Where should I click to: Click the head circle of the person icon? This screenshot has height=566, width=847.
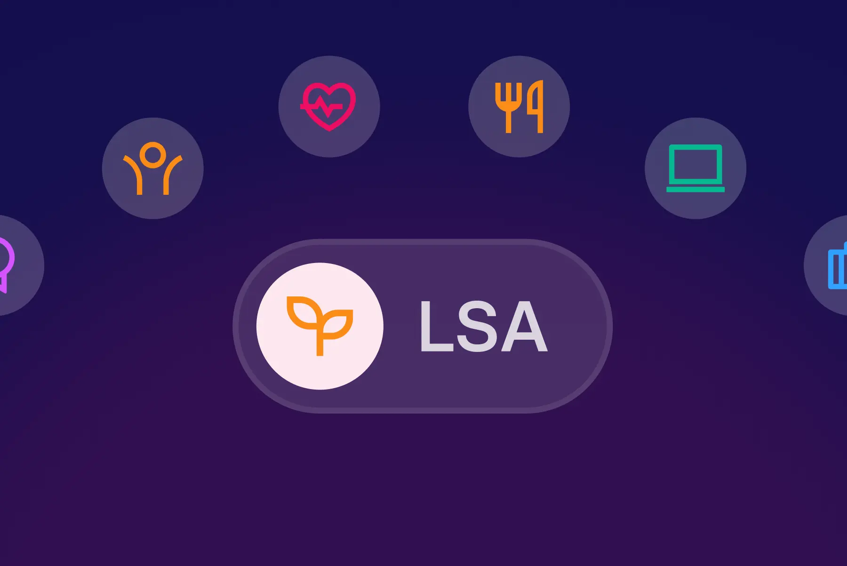[153, 155]
